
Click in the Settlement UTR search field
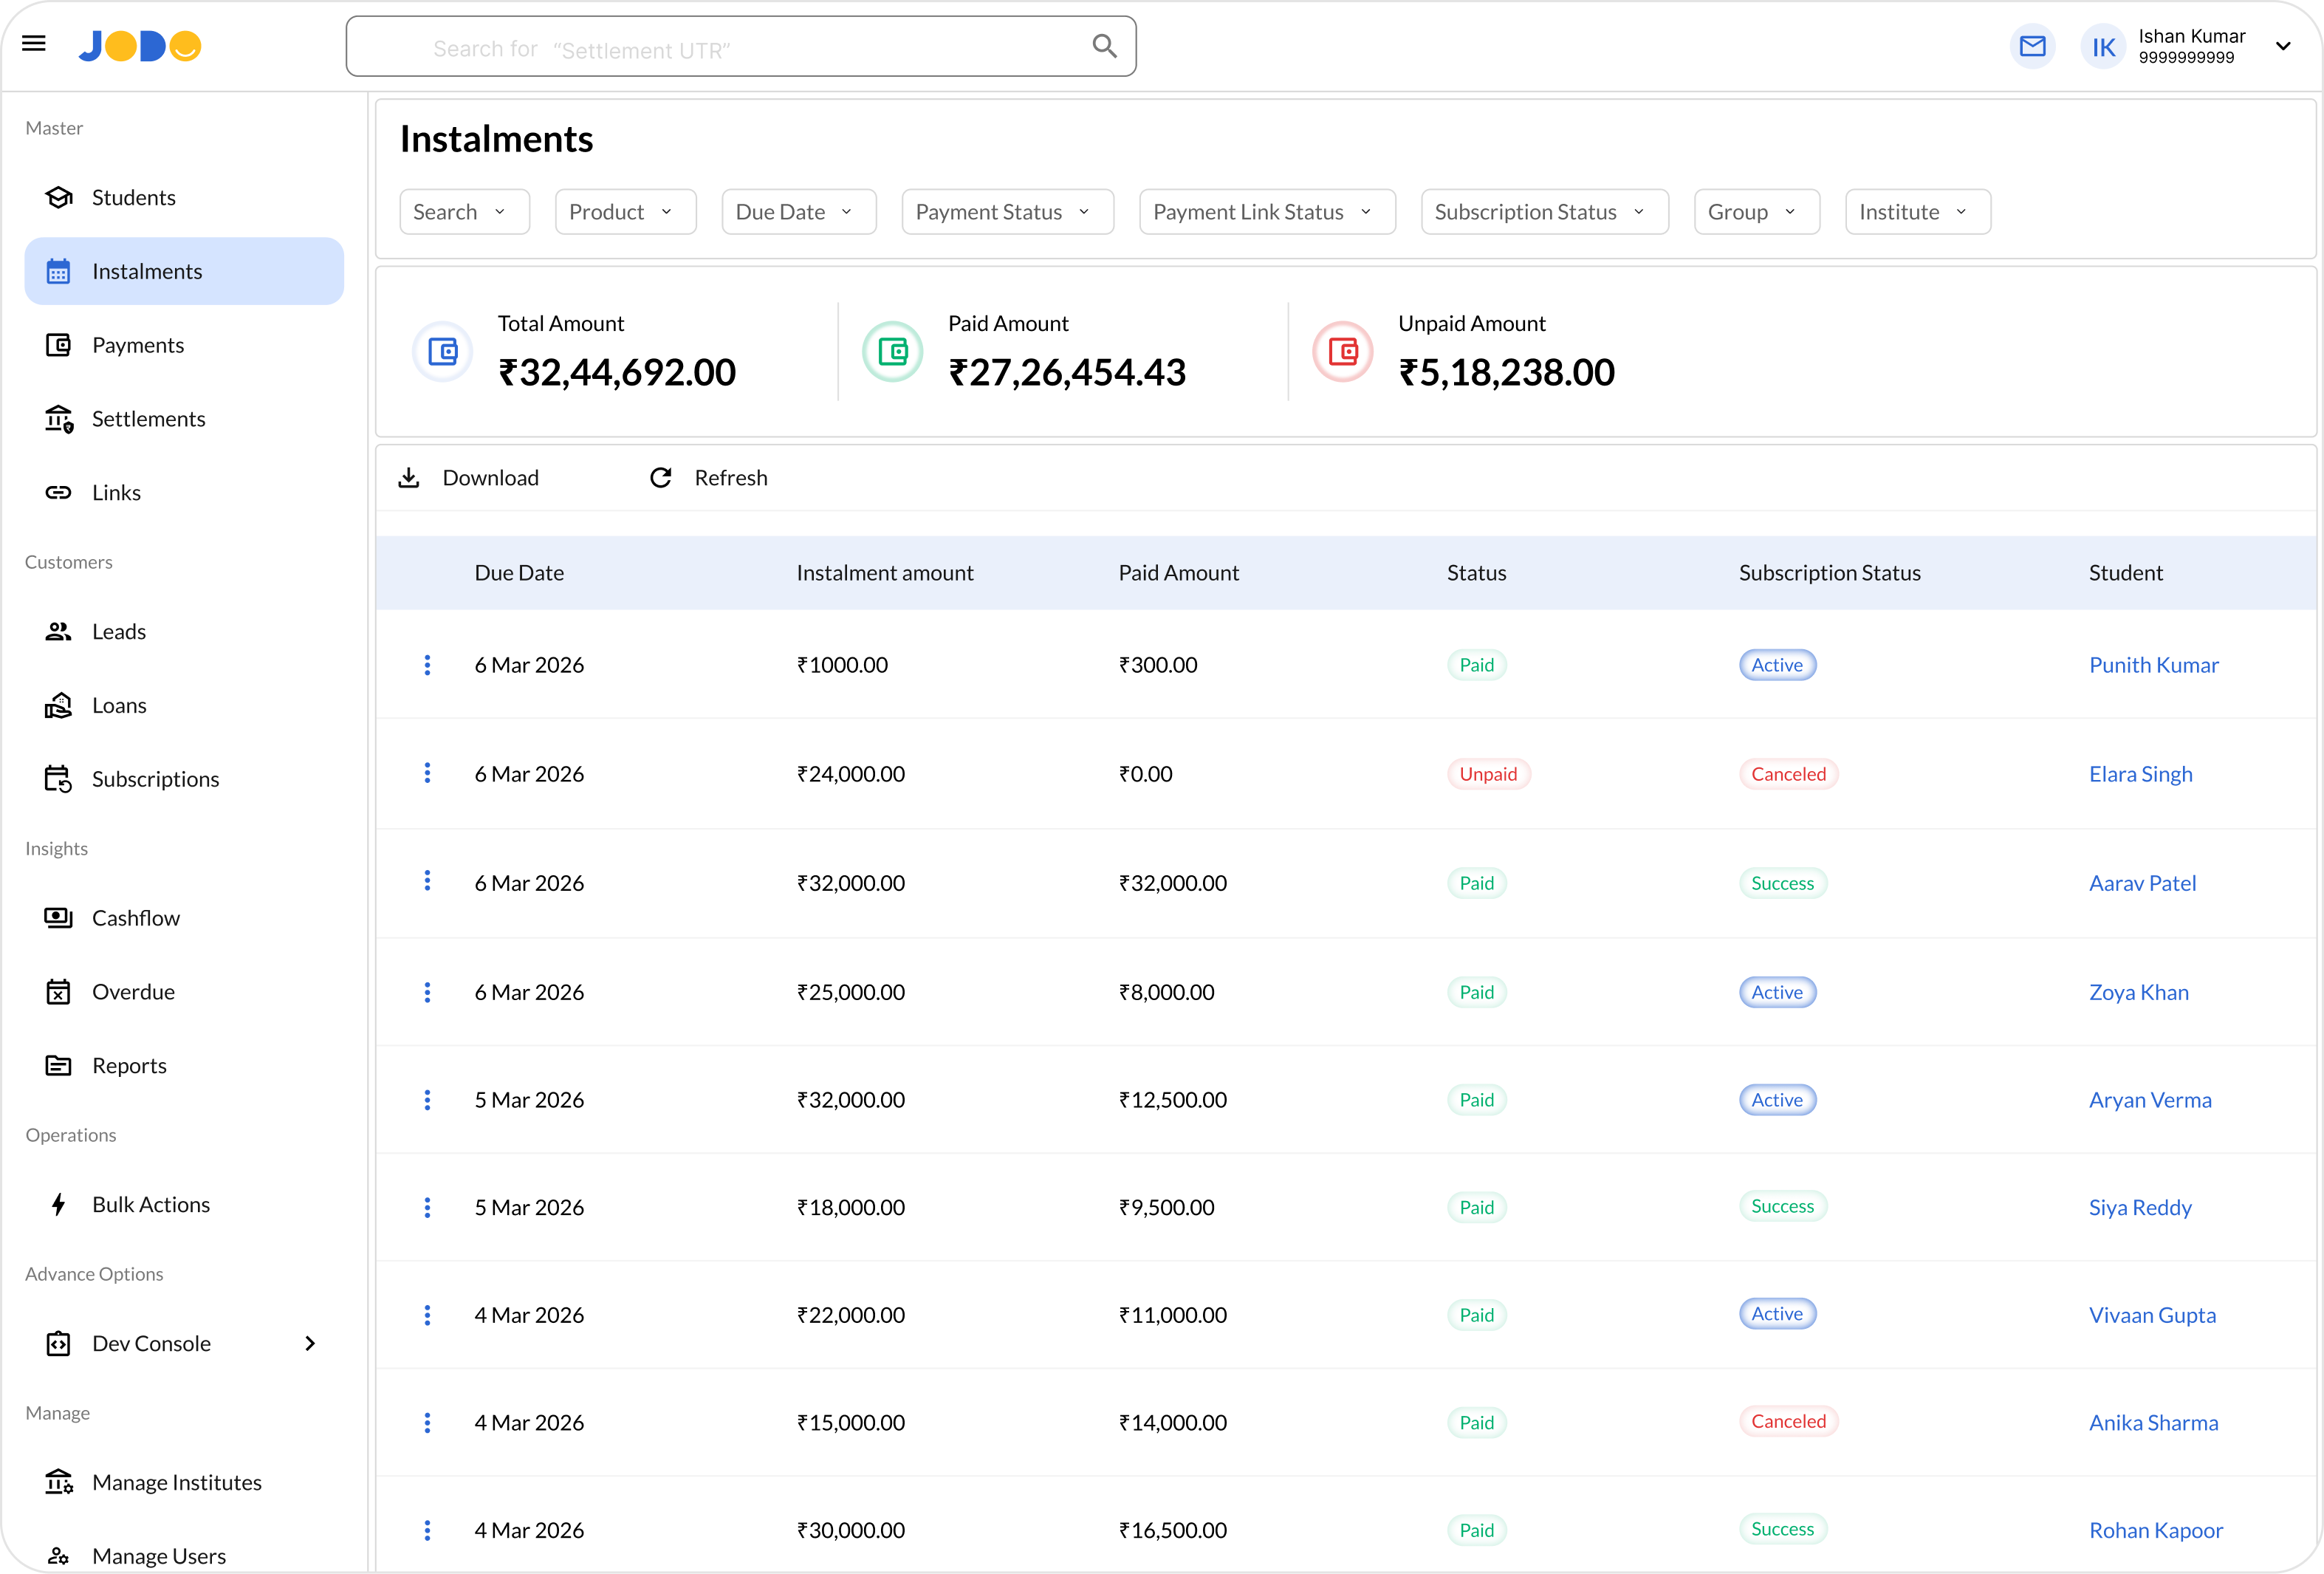tap(741, 46)
